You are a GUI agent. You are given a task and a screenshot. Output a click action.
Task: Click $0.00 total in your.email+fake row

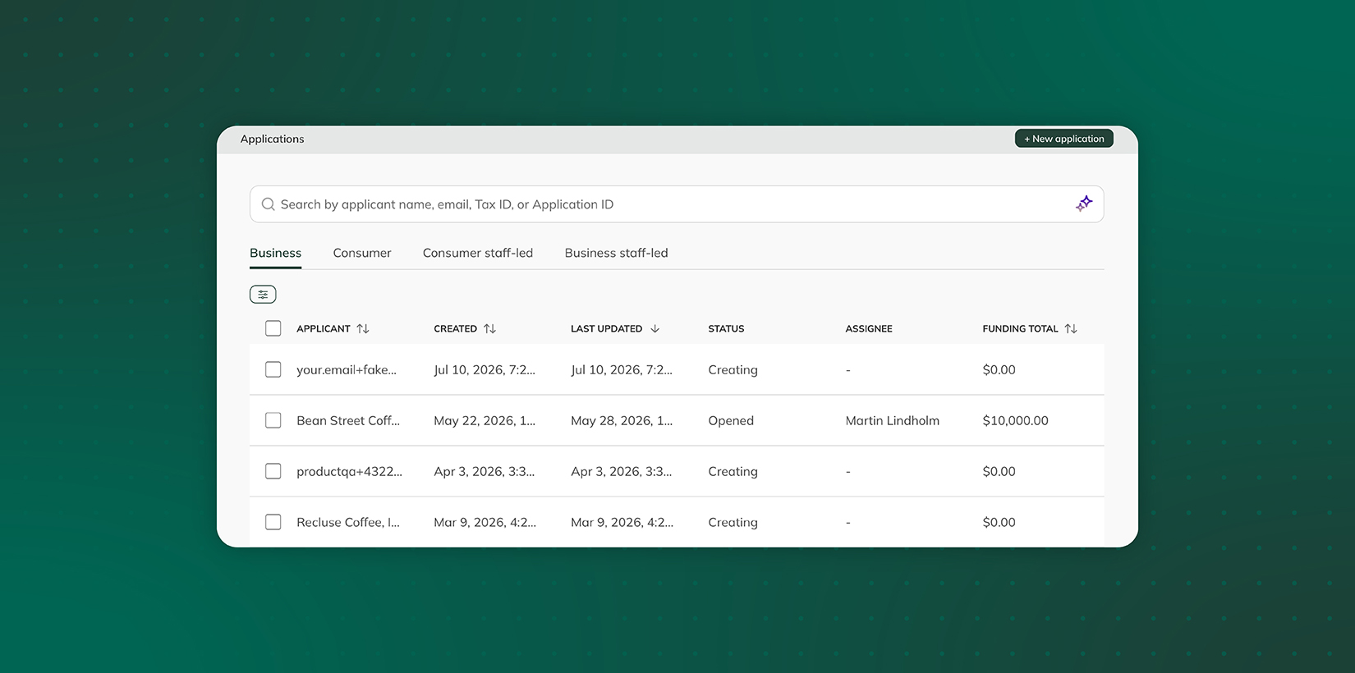(999, 370)
